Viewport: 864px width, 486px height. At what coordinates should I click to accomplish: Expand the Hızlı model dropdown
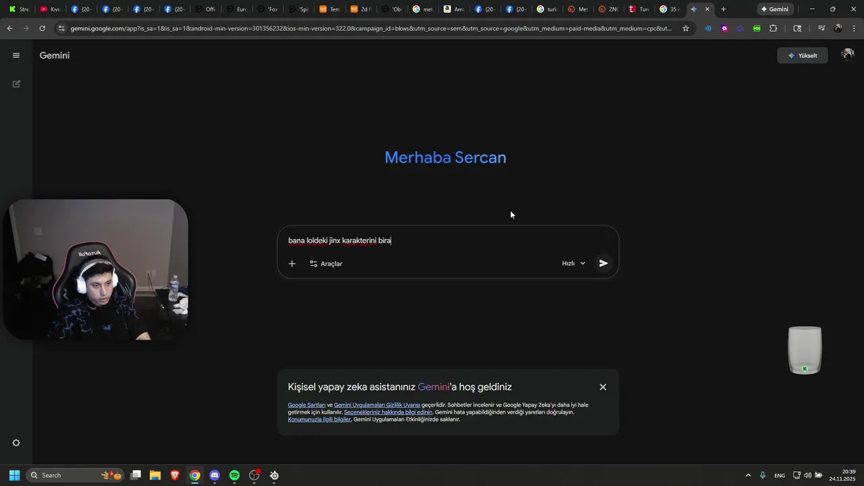pos(574,263)
